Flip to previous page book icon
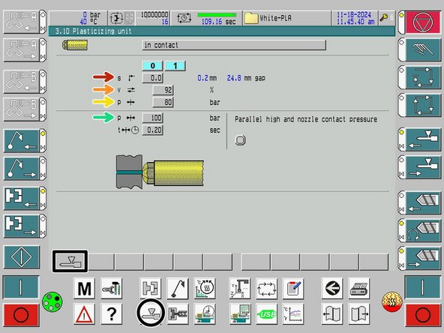Screen dimensions: 444x333 pos(331,314)
